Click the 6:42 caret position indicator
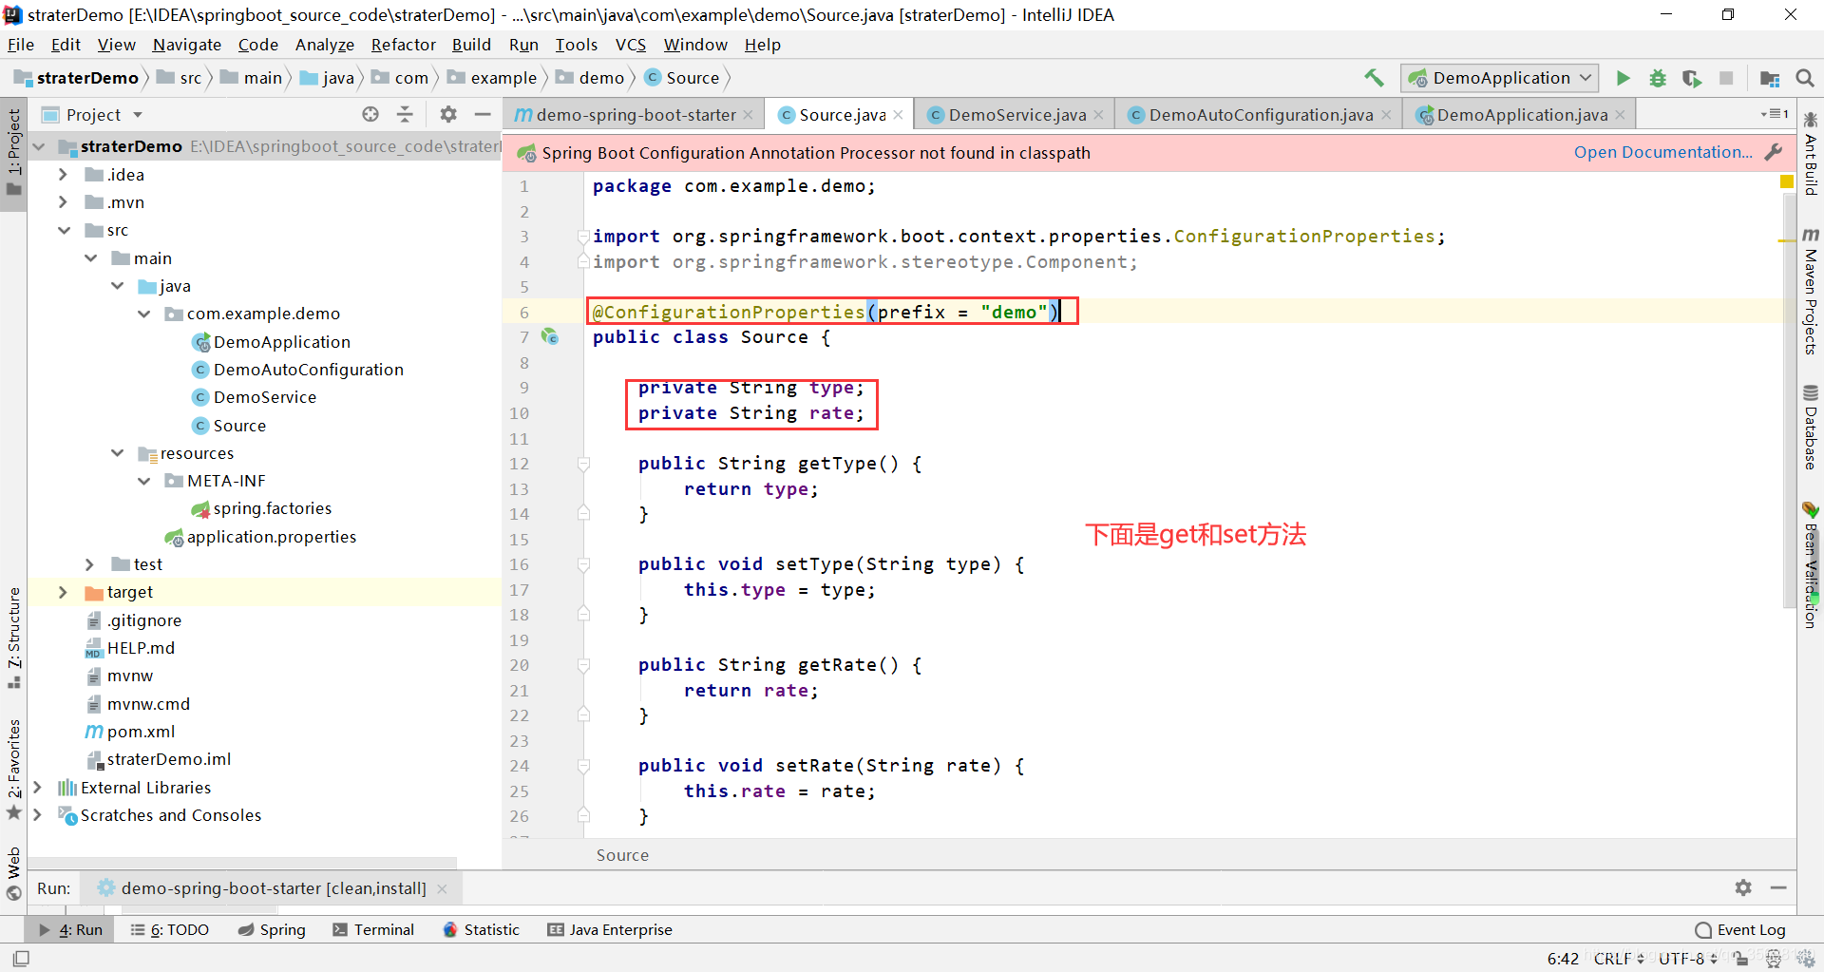Screen dimensions: 1824x972 pos(1563,959)
